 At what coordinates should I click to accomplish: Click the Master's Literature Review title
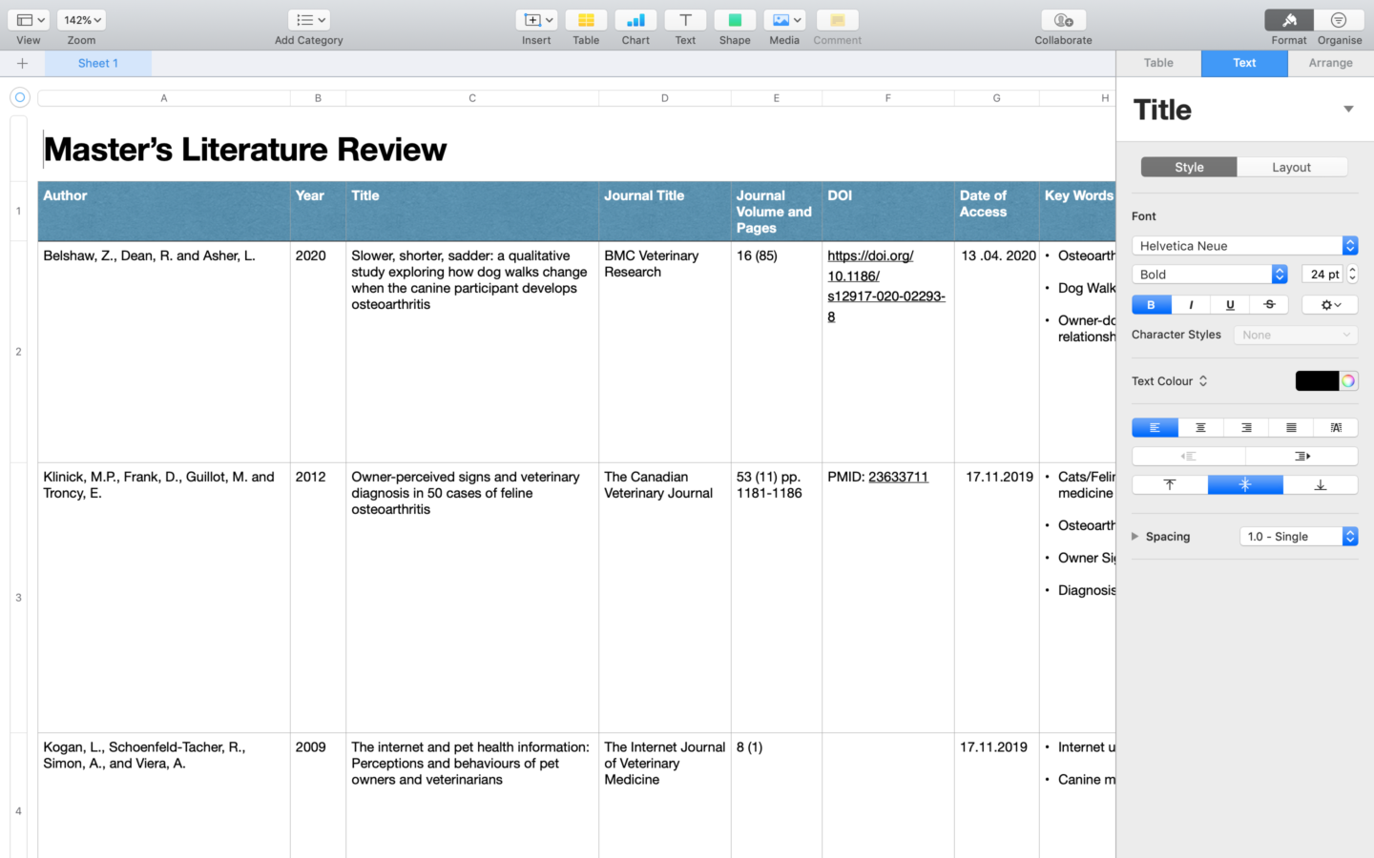coord(245,150)
